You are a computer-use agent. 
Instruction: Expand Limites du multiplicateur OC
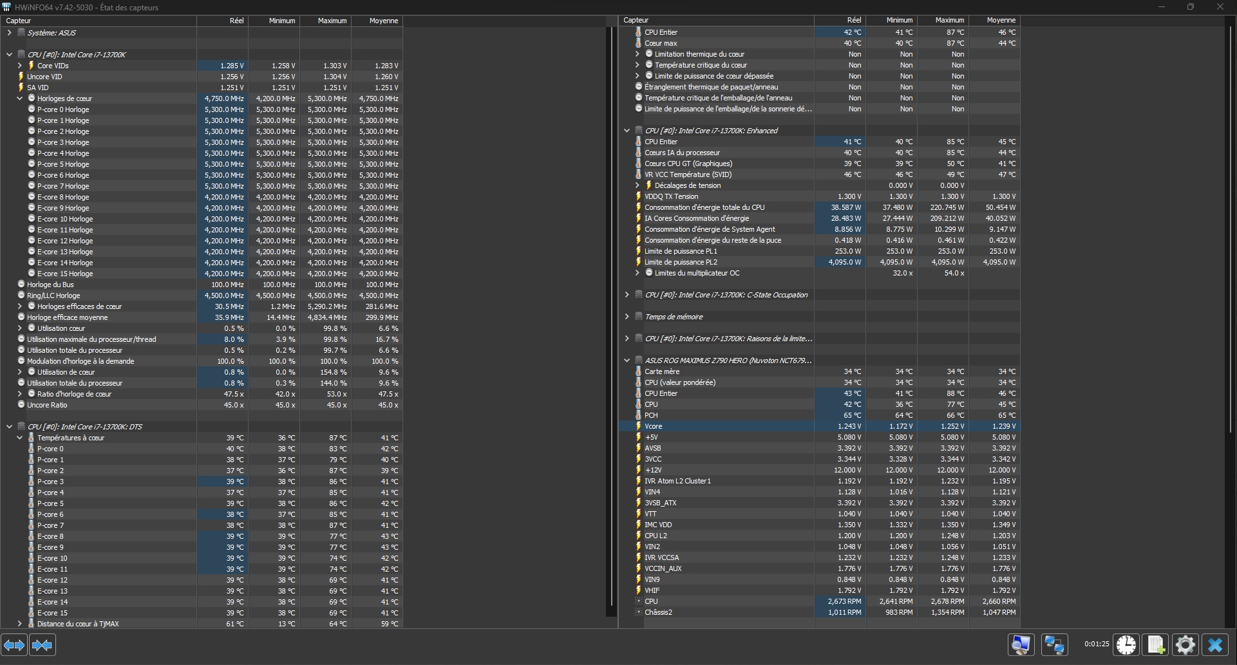[x=637, y=273]
